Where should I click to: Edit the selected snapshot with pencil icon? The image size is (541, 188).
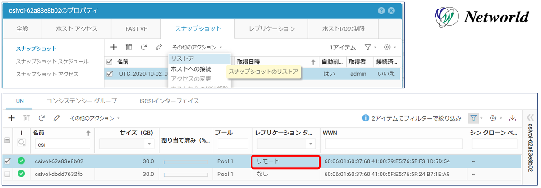tap(159, 47)
